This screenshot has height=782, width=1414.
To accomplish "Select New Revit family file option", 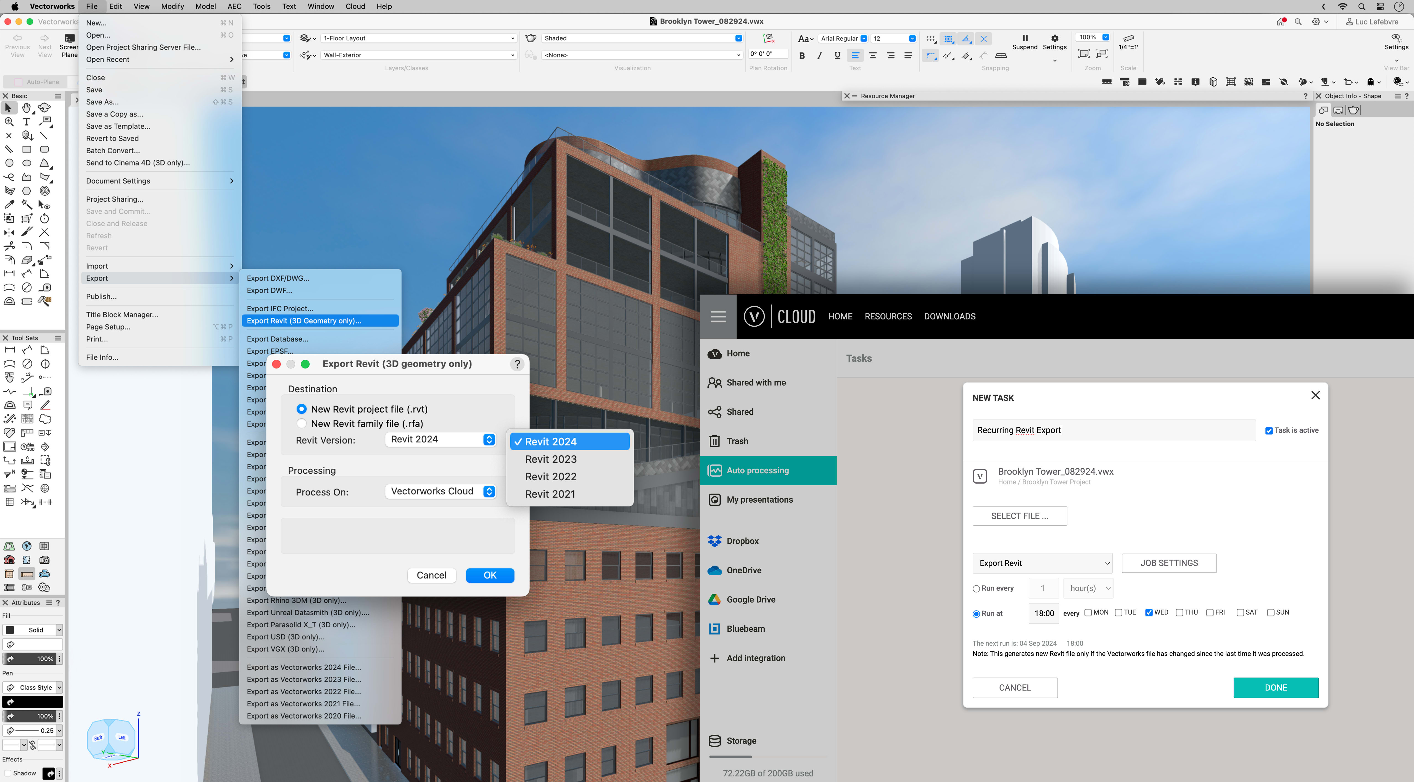I will 301,423.
